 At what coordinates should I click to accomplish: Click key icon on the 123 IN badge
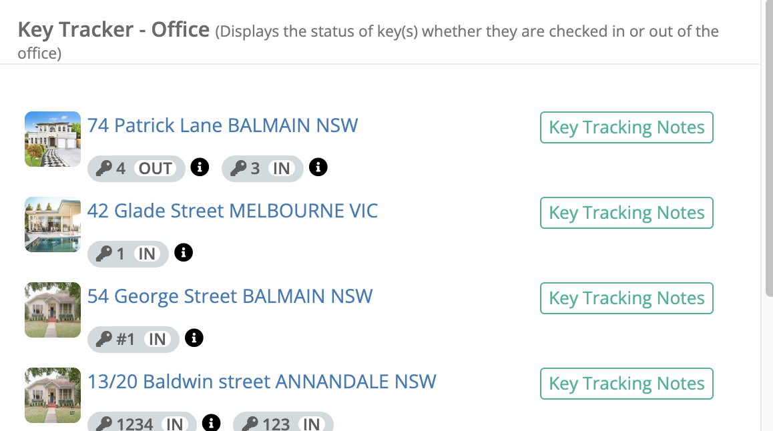250,424
